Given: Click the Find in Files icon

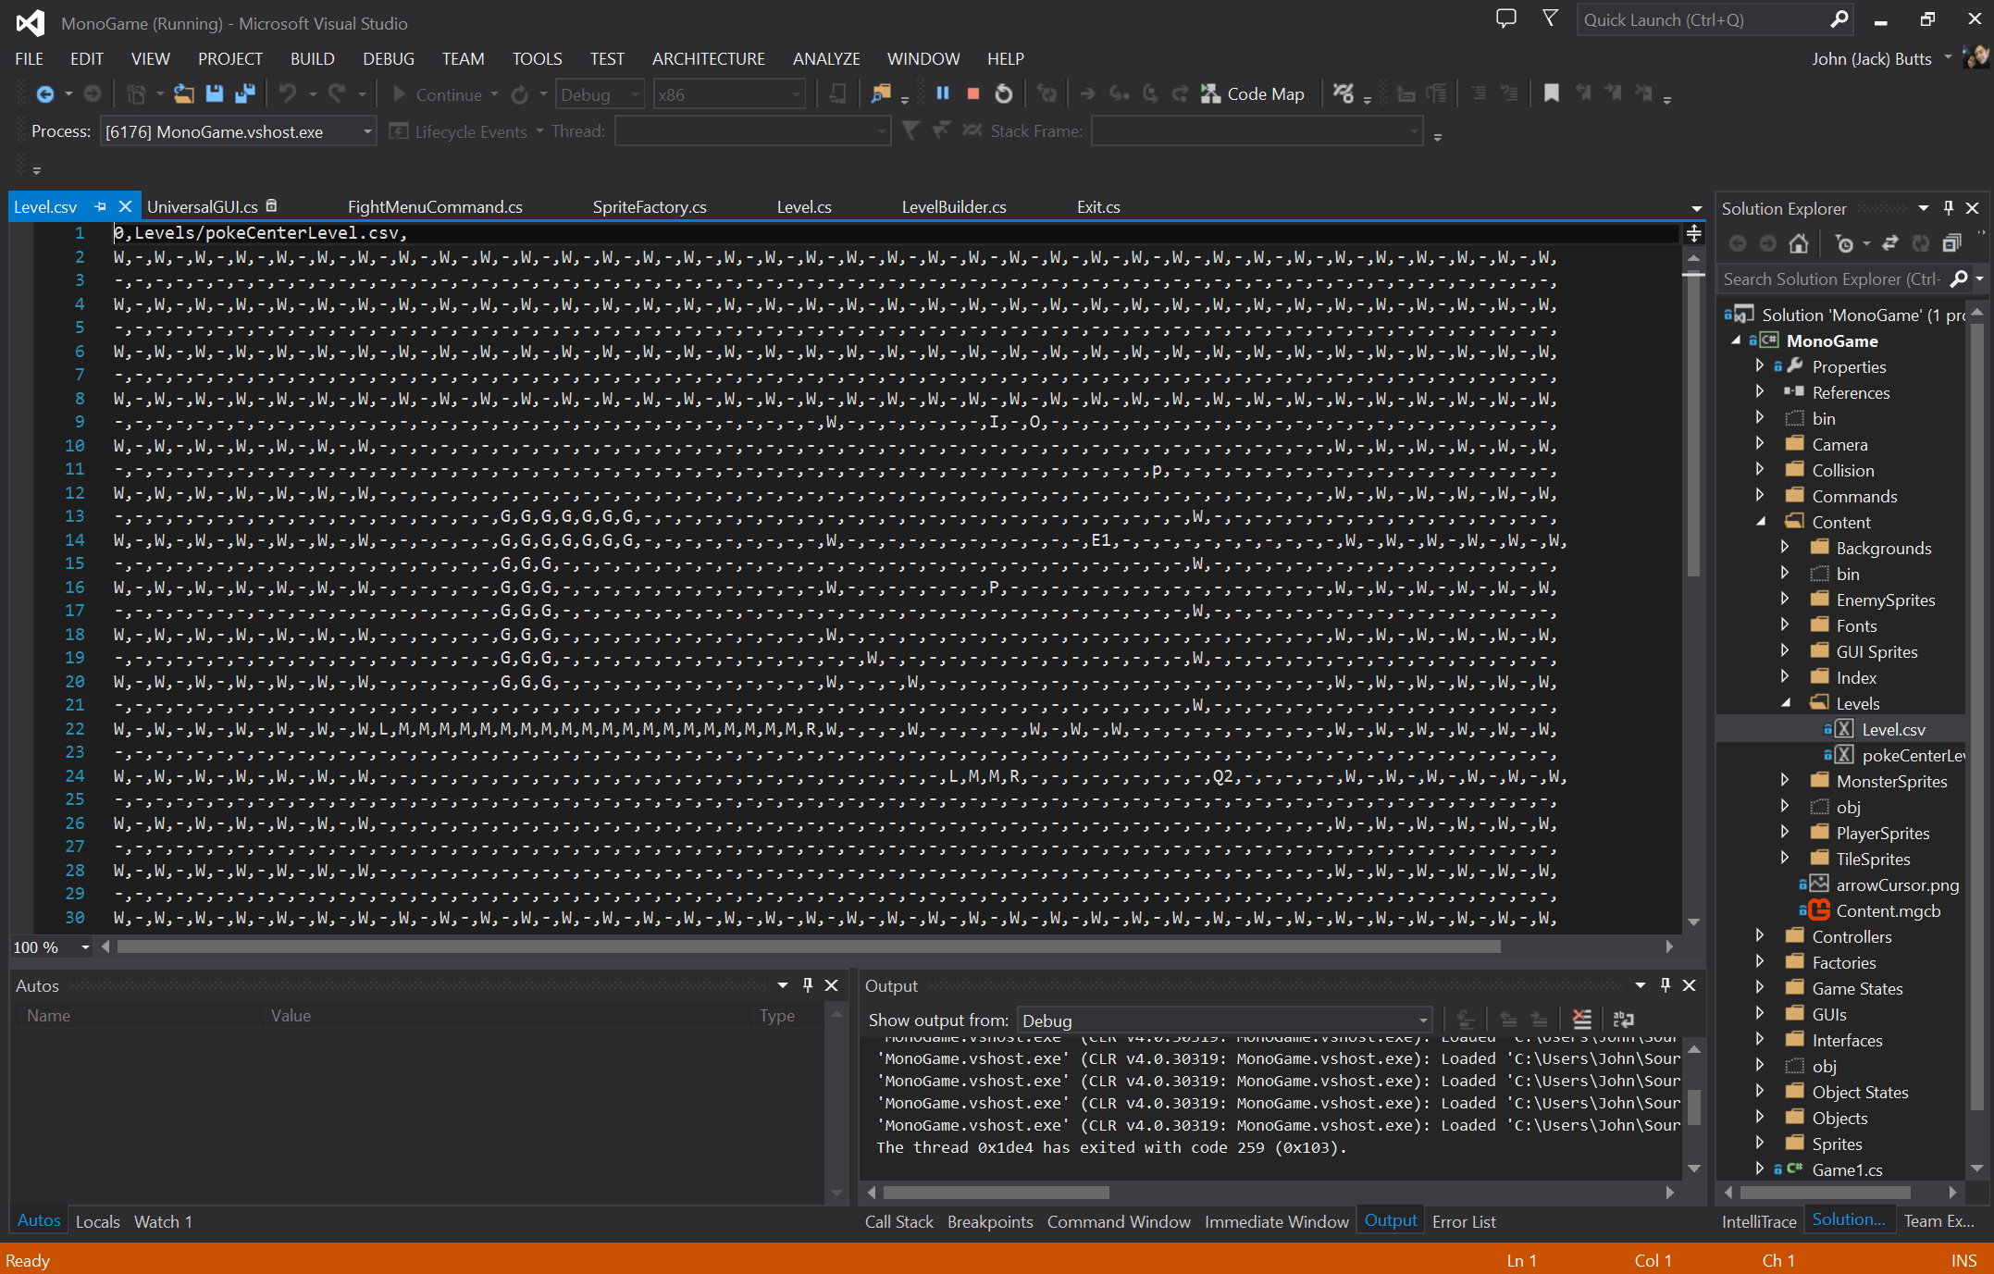Looking at the screenshot, I should point(881,93).
